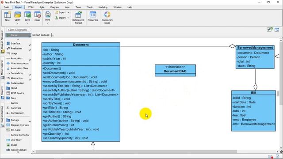The image size is (283, 159).
Task: Select the Usage tool
Action: (x=14, y=53)
